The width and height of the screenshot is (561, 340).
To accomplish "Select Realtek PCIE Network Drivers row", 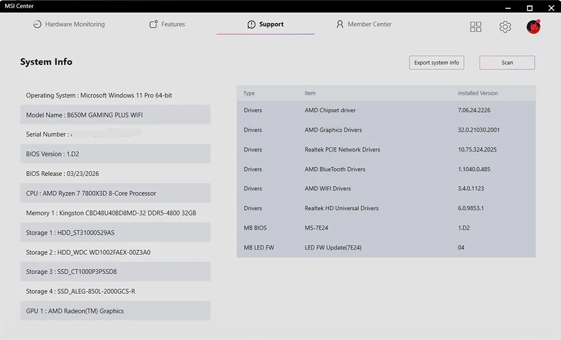I will tap(386, 150).
